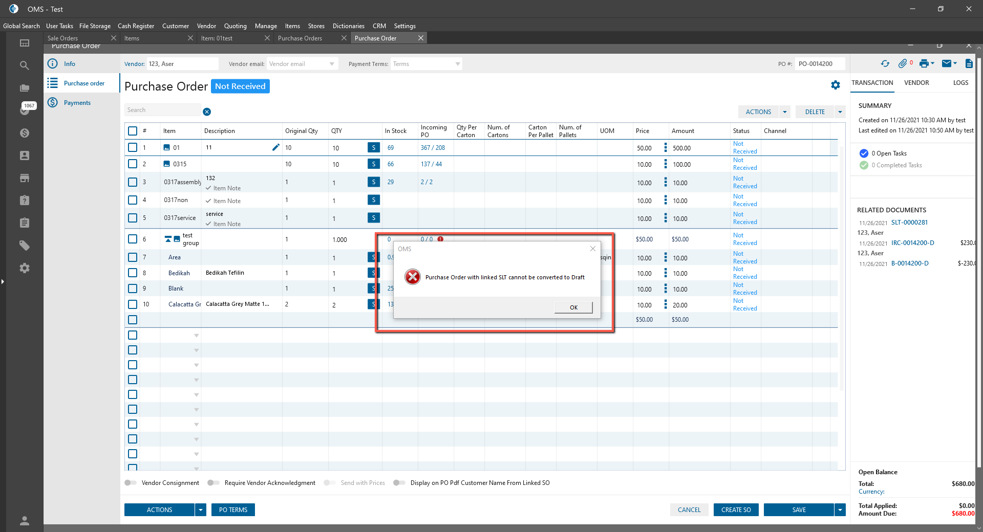Expand the arrow beside the SAVE button
The height and width of the screenshot is (532, 983).
click(840, 510)
